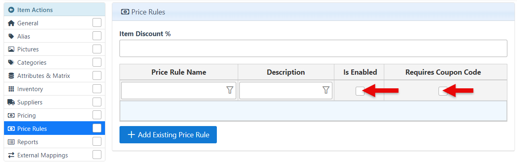The image size is (517, 167).
Task: Open the Price Rule Name filter funnel
Action: tap(230, 90)
